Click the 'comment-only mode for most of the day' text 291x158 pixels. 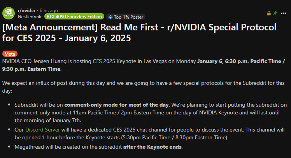[x=117, y=105]
